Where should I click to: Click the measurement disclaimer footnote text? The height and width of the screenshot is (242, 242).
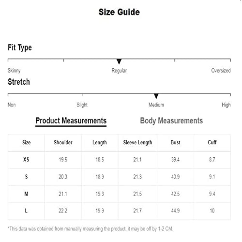click(90, 229)
